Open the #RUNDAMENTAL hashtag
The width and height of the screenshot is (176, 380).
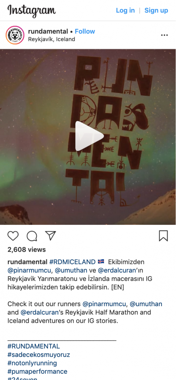34,346
